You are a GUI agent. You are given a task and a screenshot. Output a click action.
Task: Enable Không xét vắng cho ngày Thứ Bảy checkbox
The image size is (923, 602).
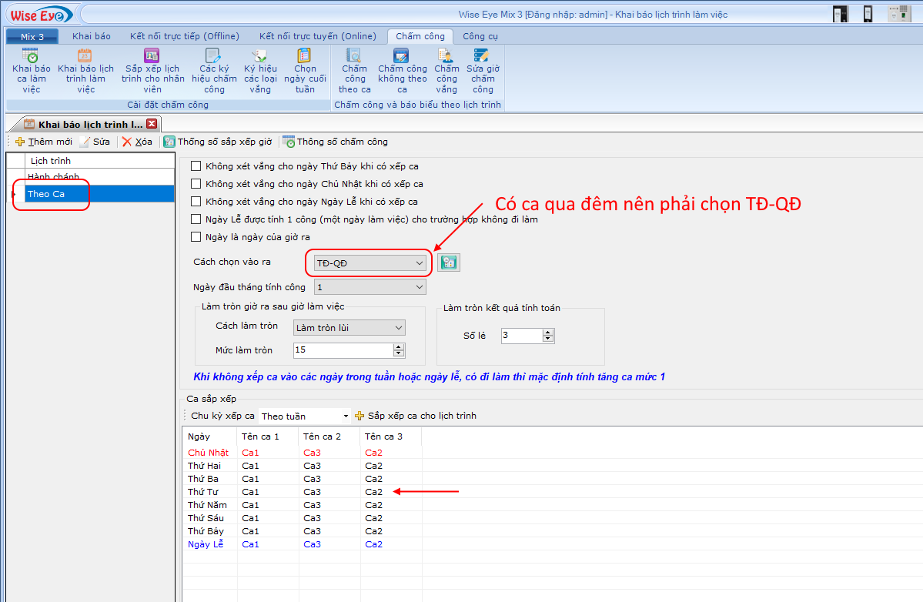click(196, 166)
